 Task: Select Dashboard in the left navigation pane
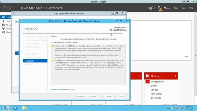point(6,17)
